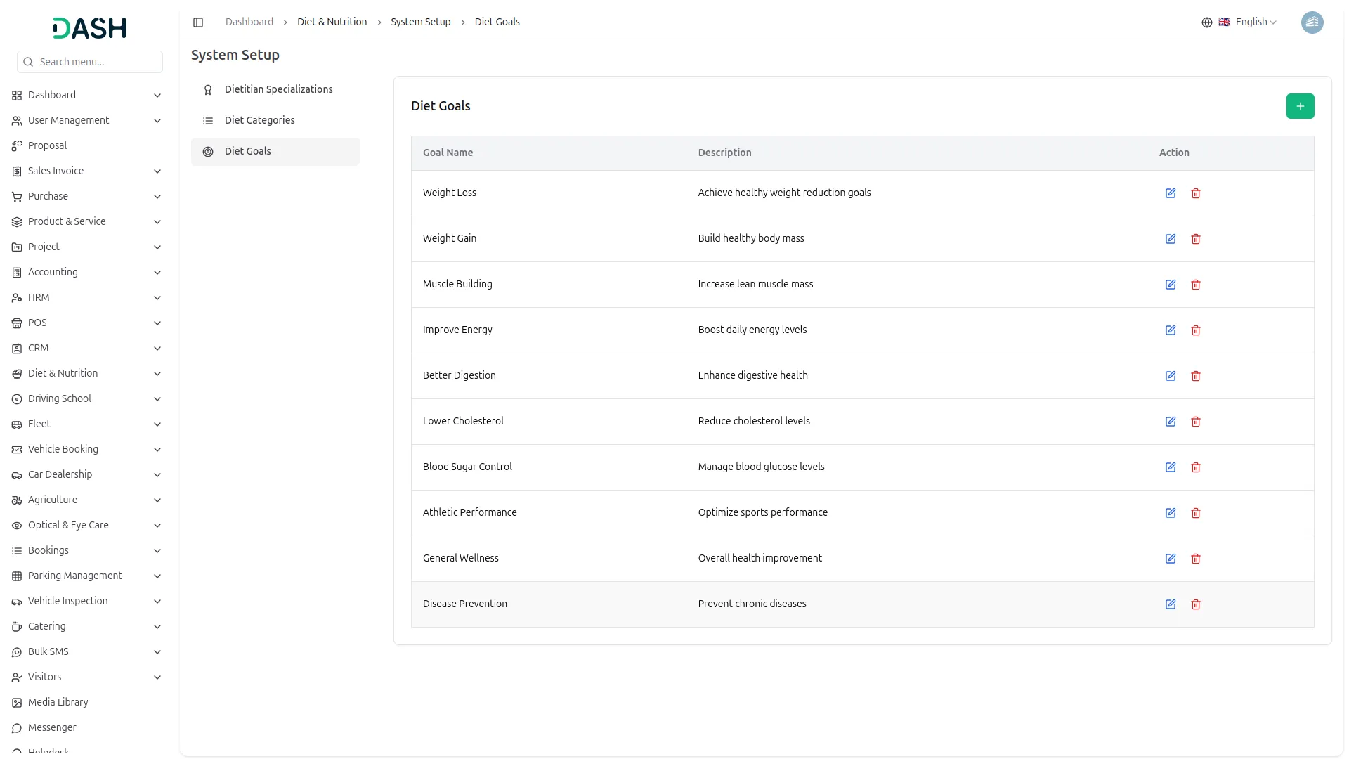This screenshot has height=759, width=1349.
Task: Open Proposal from the sidebar
Action: 47,145
